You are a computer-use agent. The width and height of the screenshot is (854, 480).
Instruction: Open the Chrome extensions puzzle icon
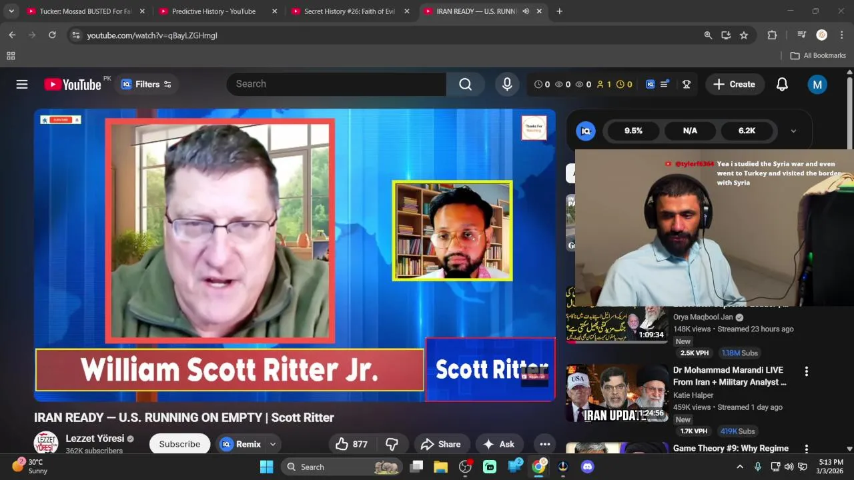pyautogui.click(x=772, y=35)
